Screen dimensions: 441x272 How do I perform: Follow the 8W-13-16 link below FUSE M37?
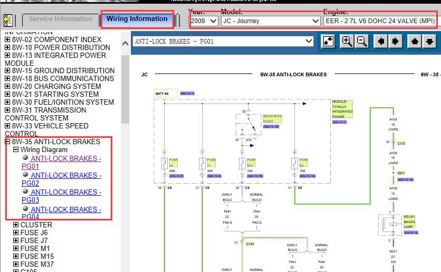[255, 176]
